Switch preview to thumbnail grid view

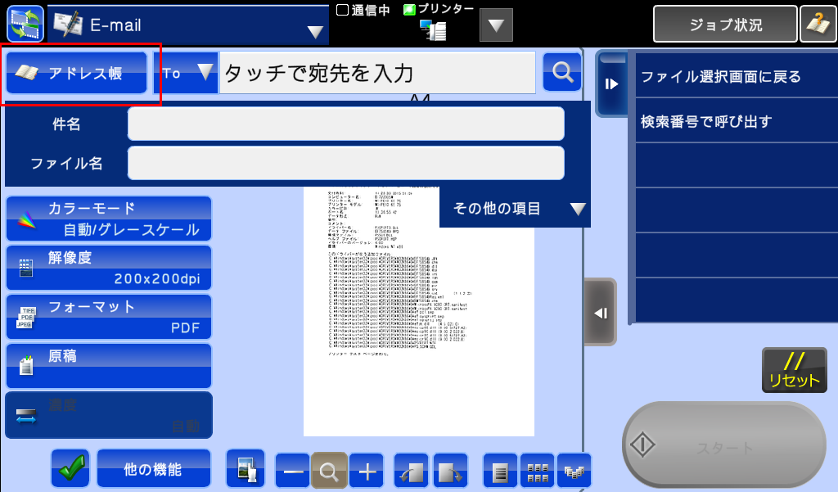point(537,471)
